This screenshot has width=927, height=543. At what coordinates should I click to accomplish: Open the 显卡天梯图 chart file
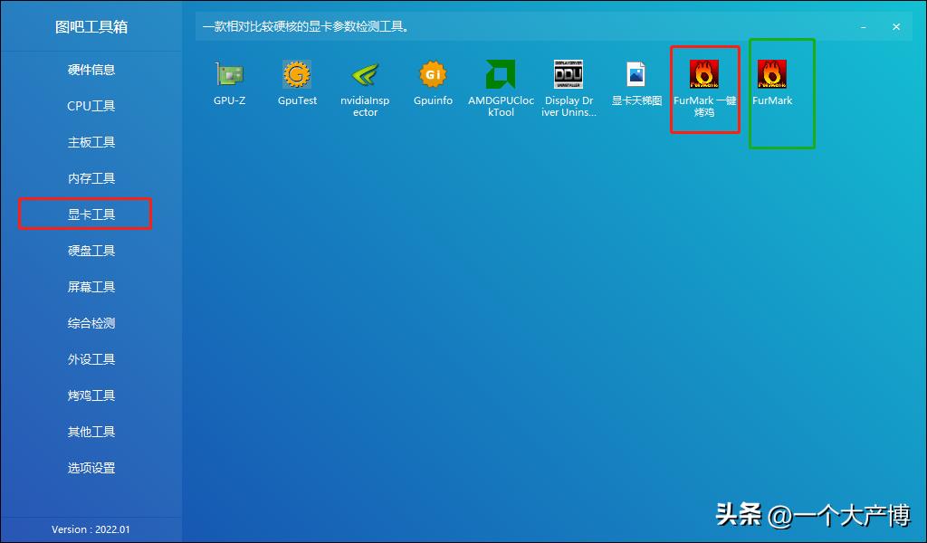coord(636,76)
